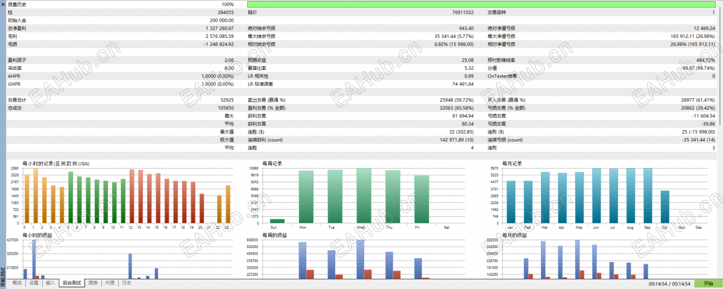Viewport: 723px width, 289px height.
Task: Click the green history quality progress bar
Action: [x=482, y=4]
